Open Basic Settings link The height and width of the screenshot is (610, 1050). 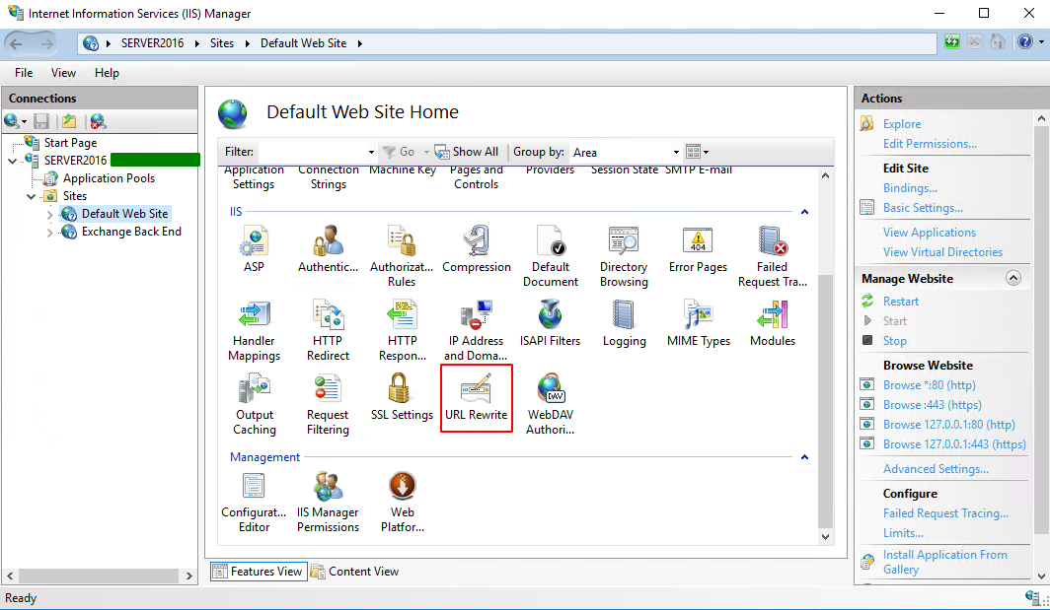(923, 208)
